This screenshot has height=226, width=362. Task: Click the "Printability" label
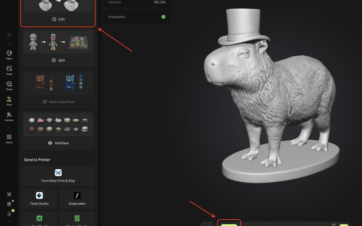tap(117, 17)
